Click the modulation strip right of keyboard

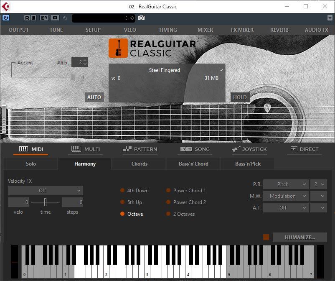tap(320, 261)
